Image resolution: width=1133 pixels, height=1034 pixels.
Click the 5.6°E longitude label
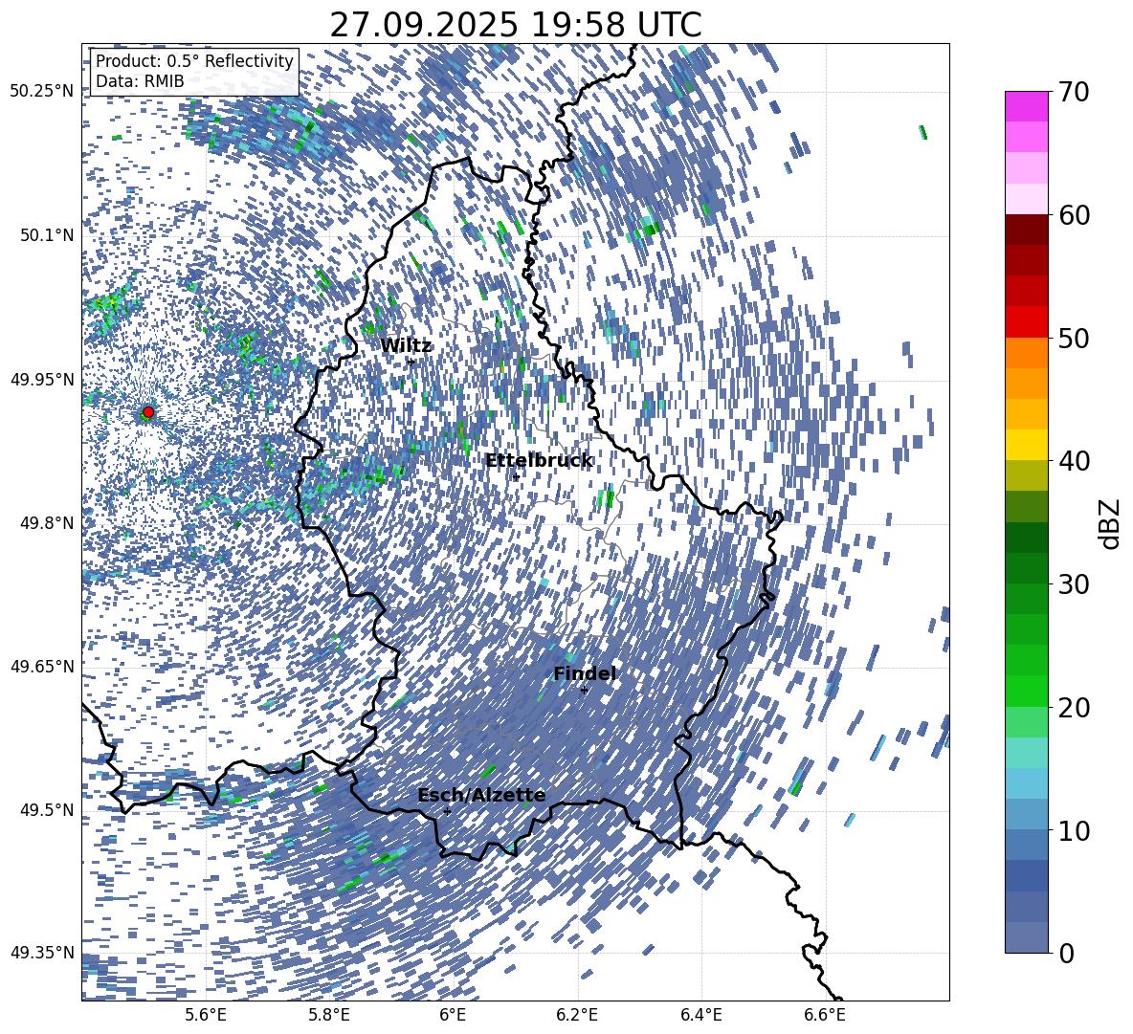click(206, 1015)
